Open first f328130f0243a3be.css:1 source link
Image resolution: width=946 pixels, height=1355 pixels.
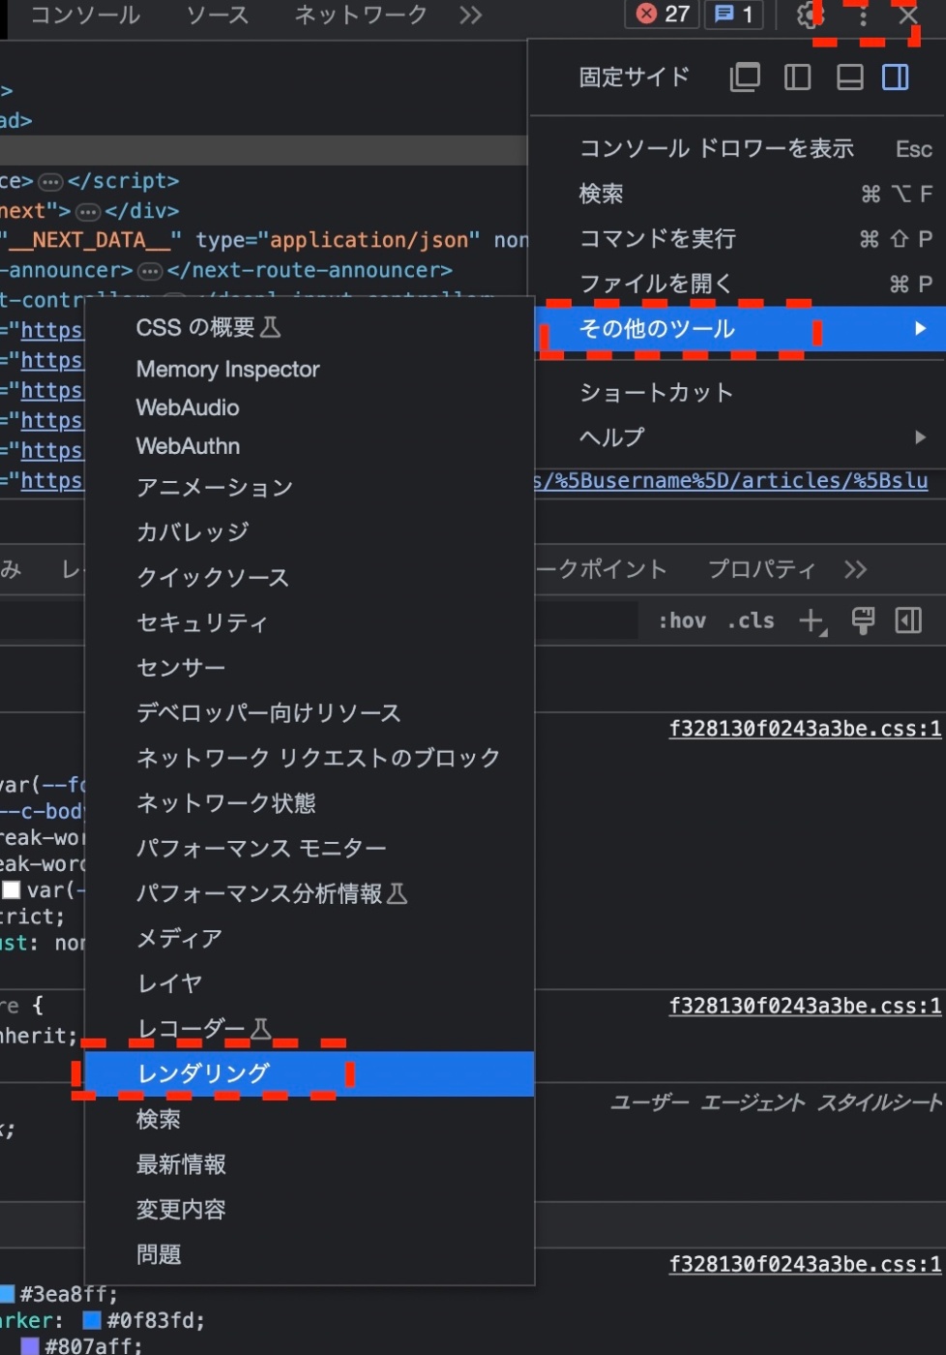click(x=805, y=729)
